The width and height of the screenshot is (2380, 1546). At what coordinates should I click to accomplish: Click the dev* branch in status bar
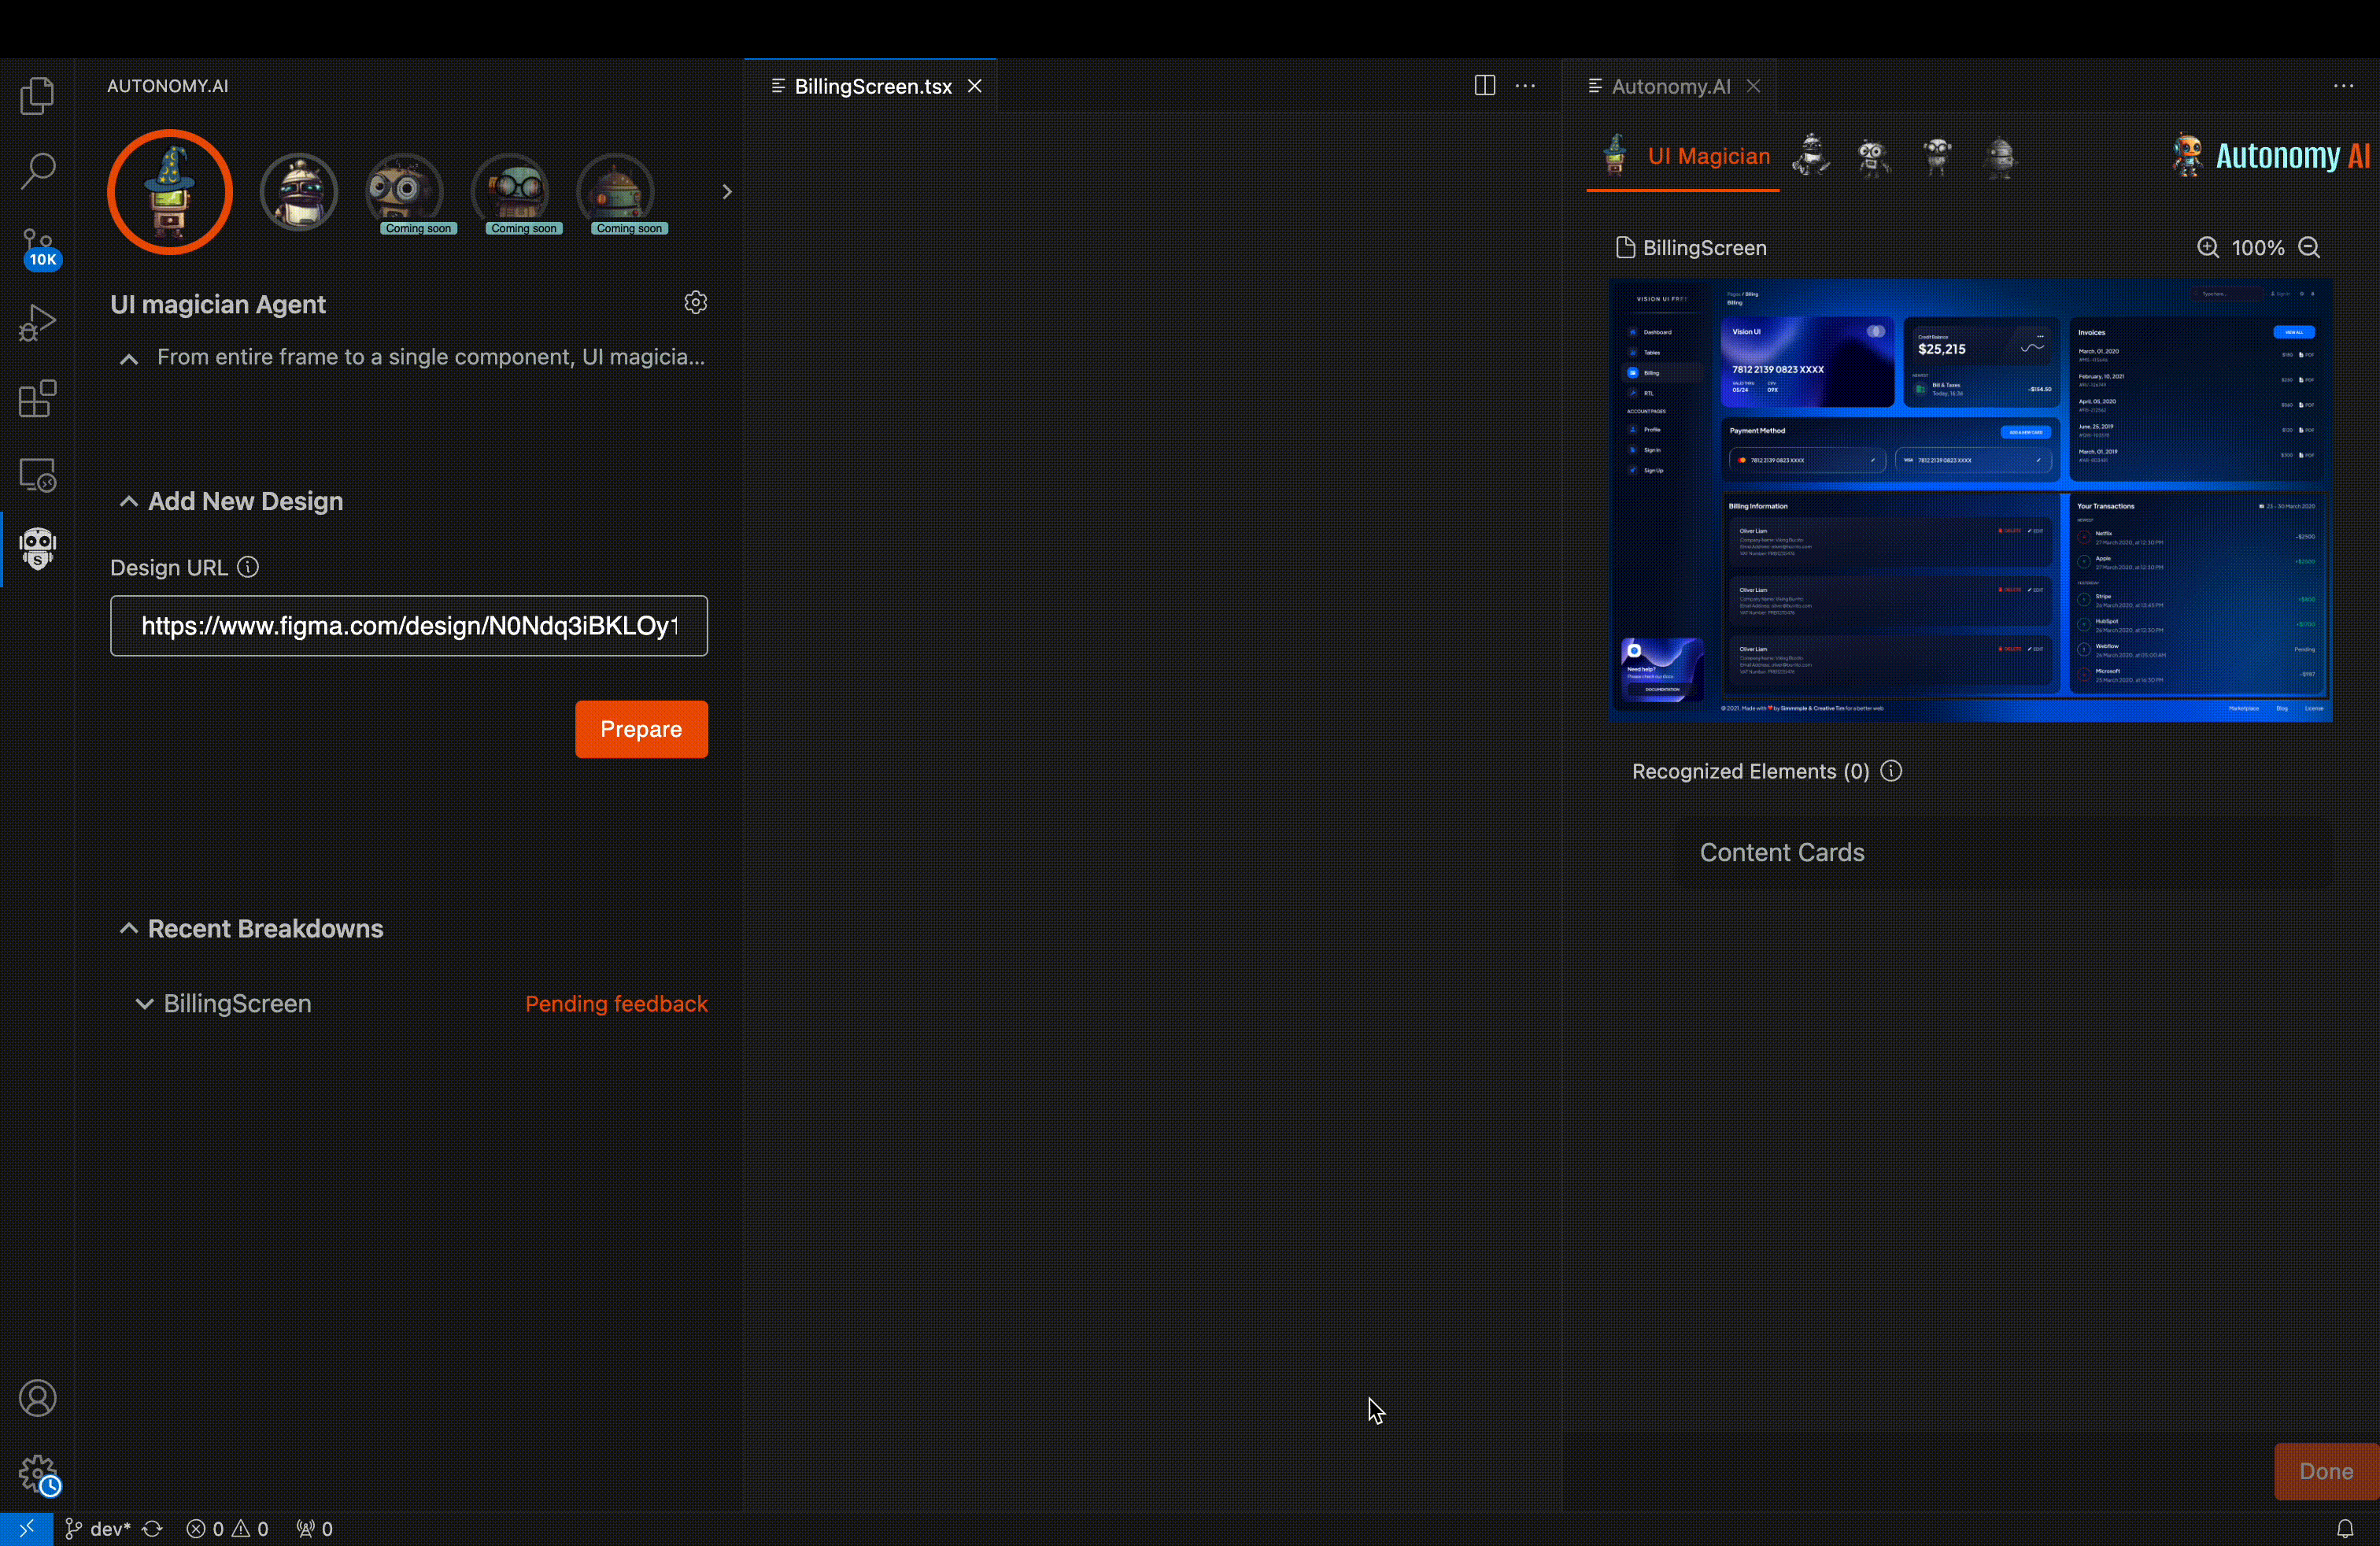99,1529
